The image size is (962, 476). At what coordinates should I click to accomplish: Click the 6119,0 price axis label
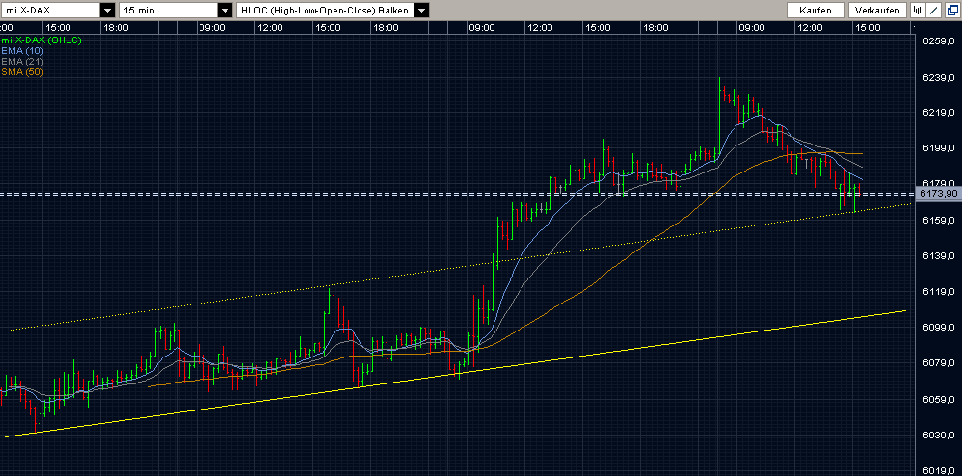[938, 291]
